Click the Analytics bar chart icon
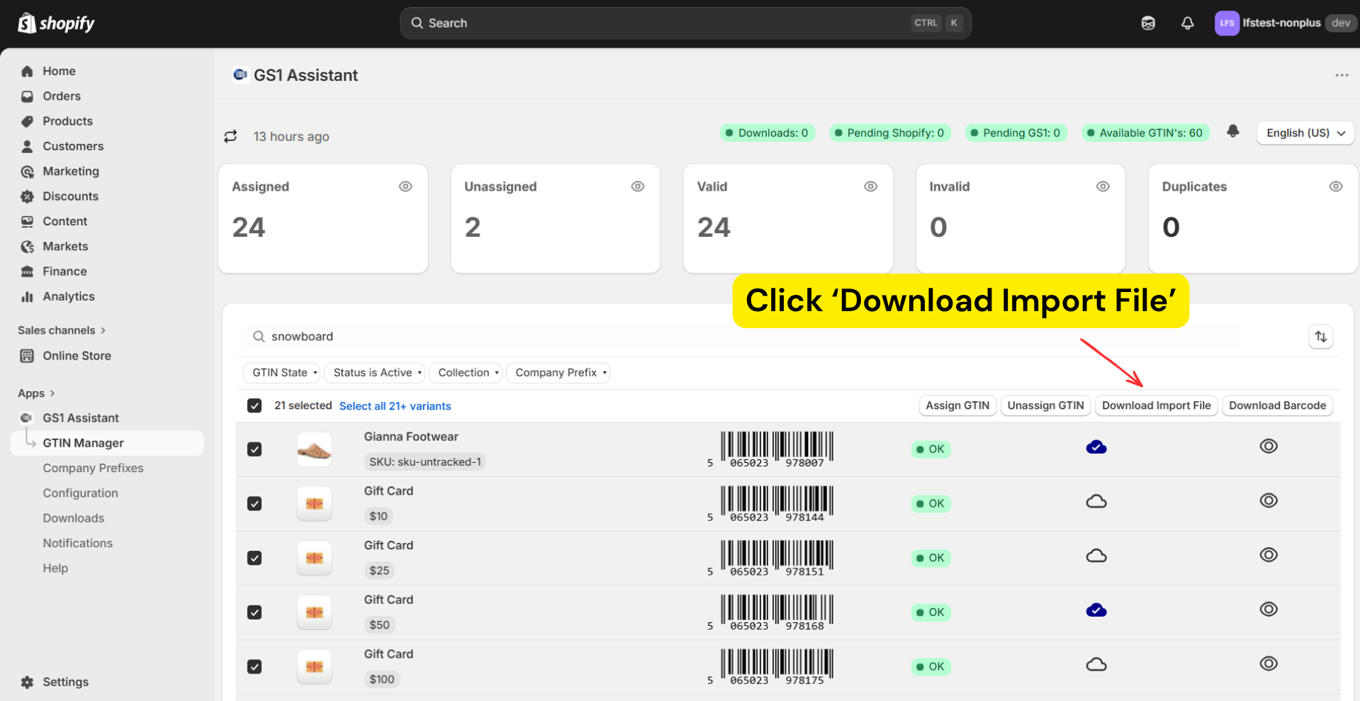Screen dimensions: 1360x701 click(x=27, y=296)
